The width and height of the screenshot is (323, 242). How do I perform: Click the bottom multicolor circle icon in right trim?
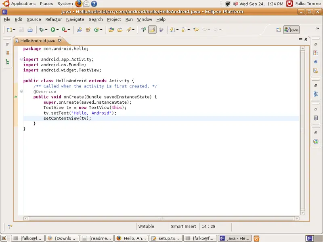pos(316,142)
